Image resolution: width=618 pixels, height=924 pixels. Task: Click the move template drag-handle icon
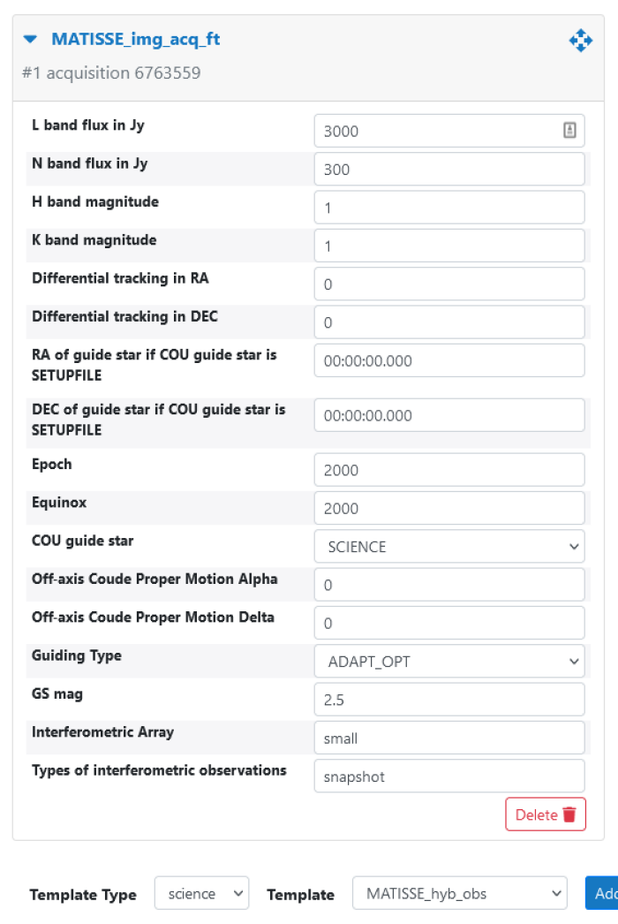(580, 40)
